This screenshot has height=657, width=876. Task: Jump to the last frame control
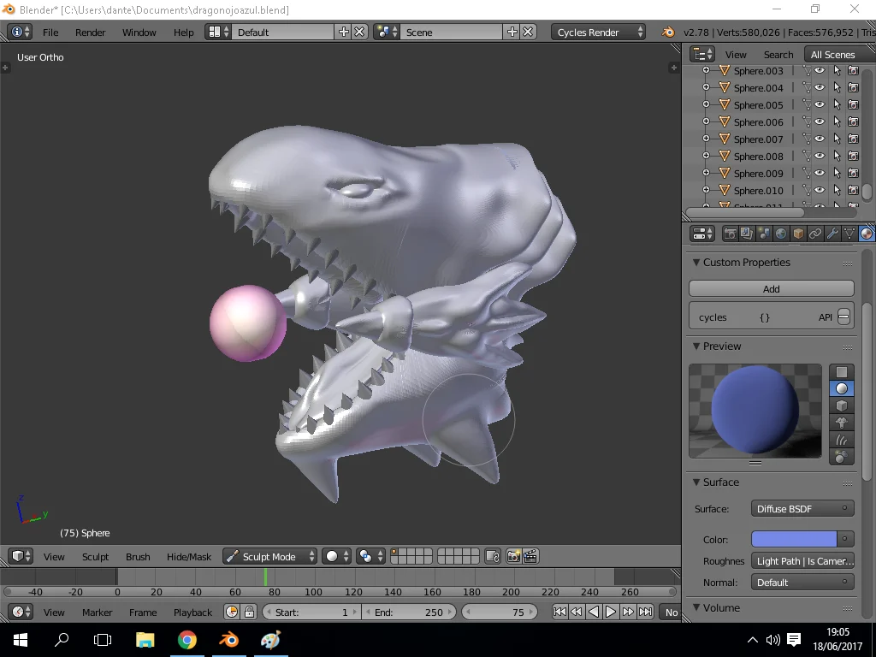[645, 612]
